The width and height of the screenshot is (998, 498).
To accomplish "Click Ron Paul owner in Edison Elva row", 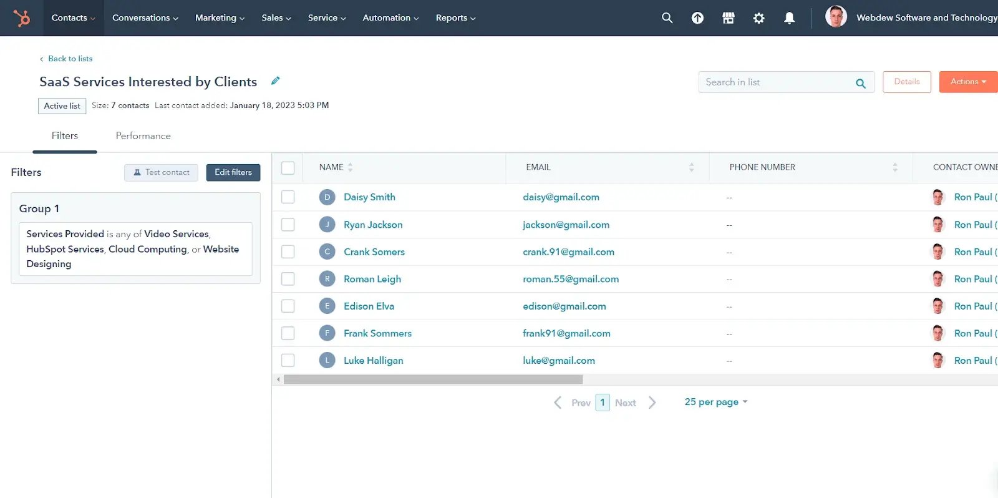I will point(975,306).
